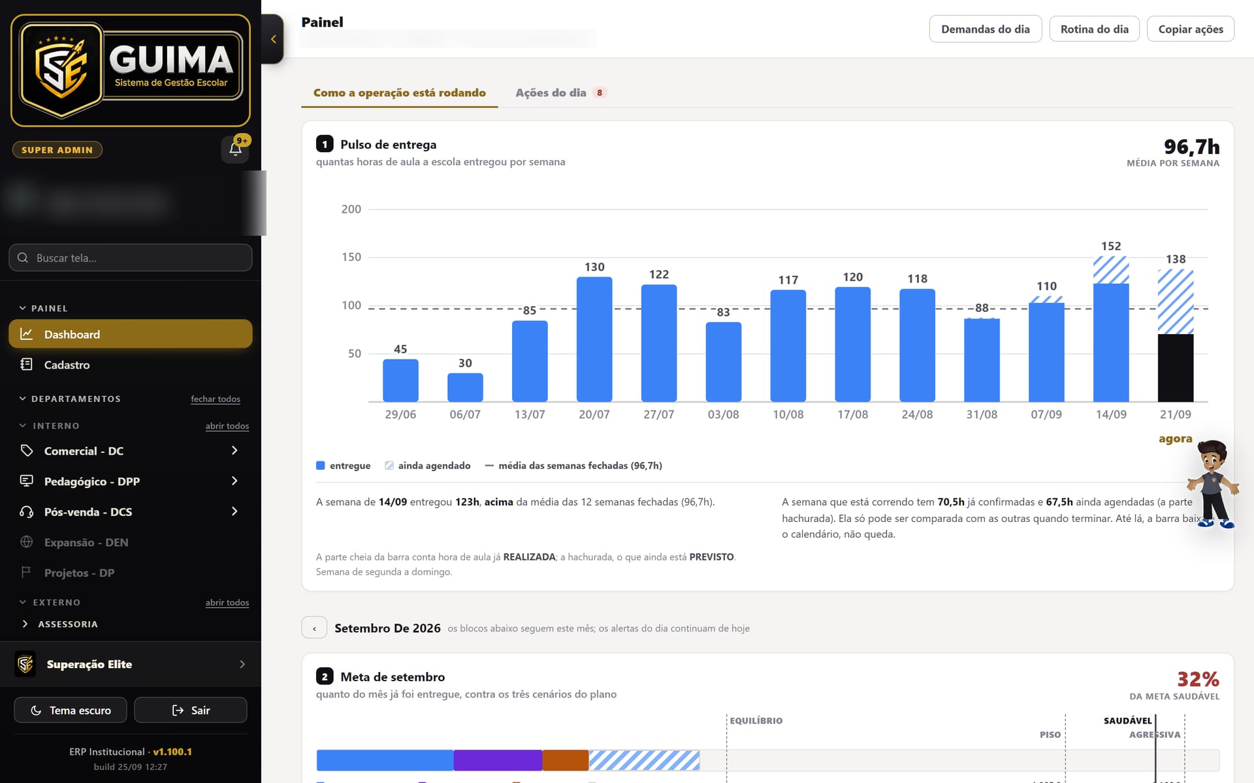Click the Pedagógico - DPP board icon

pyautogui.click(x=26, y=481)
